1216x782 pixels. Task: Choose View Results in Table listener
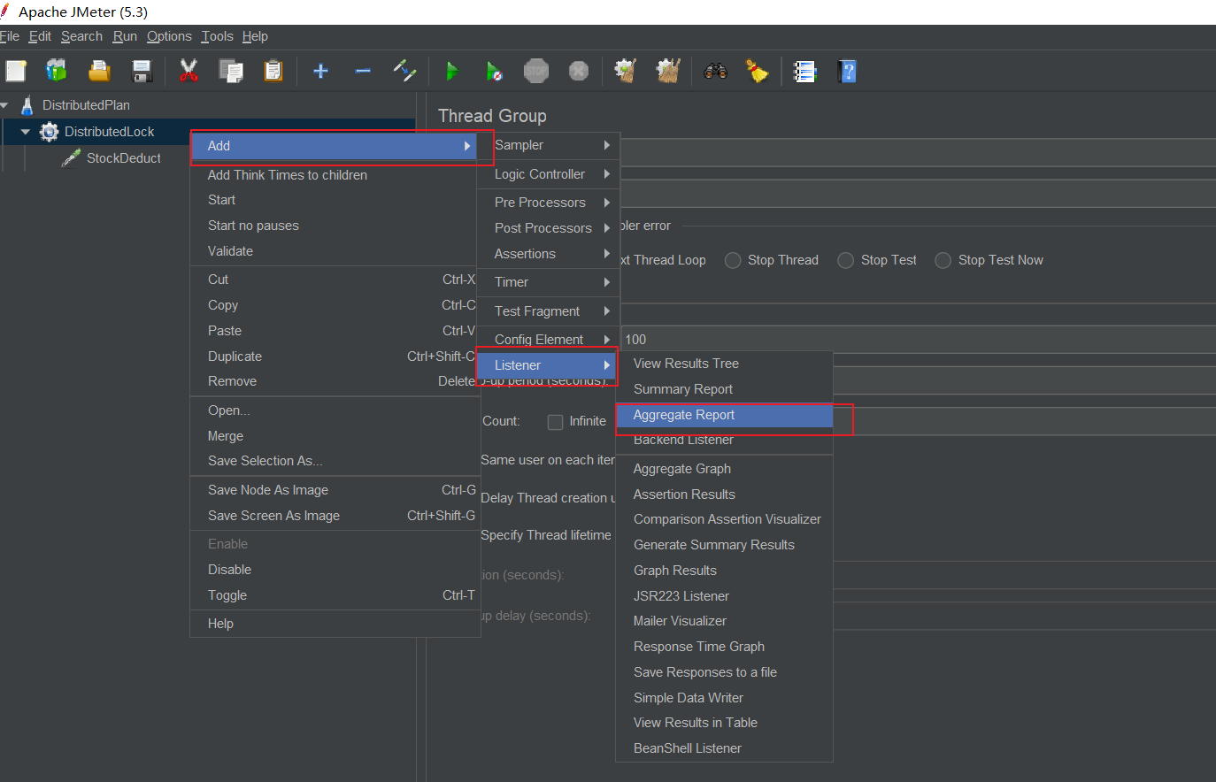click(x=725, y=723)
